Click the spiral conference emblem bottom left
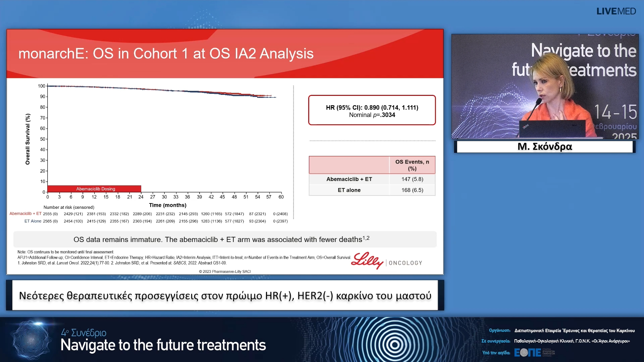 31,340
